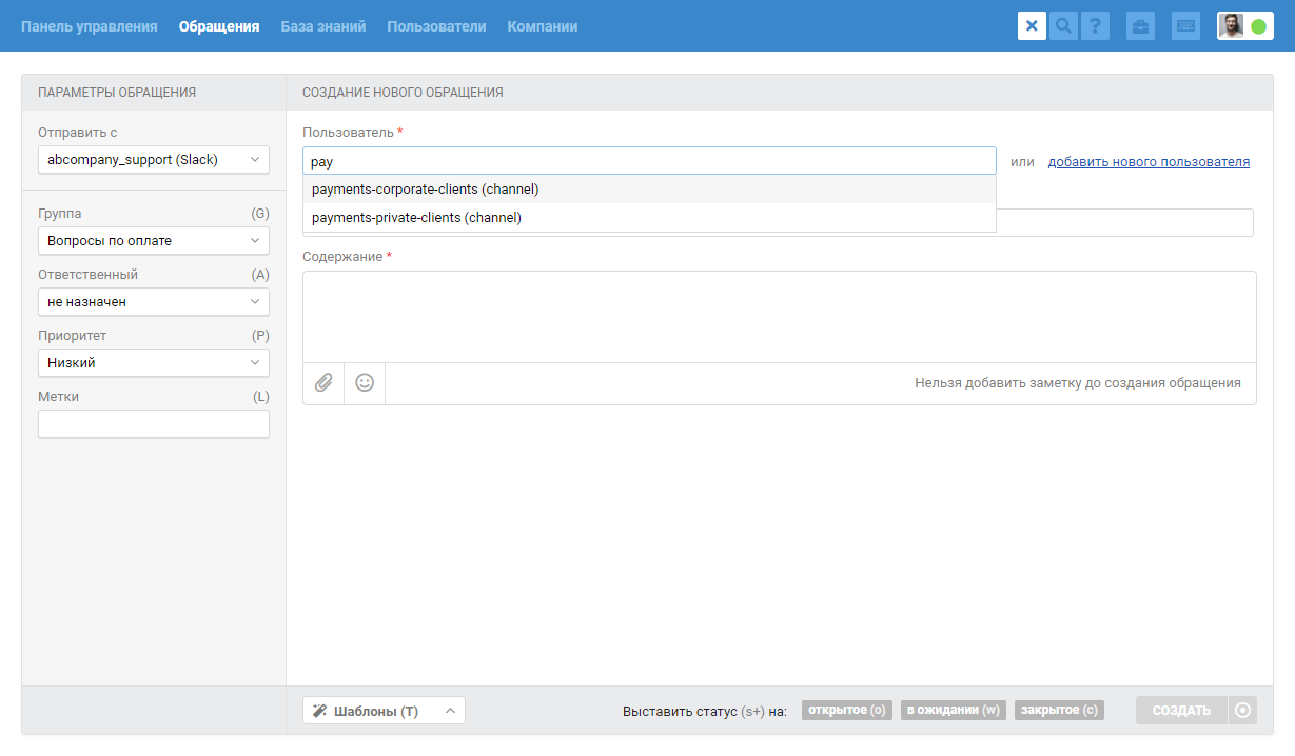This screenshot has width=1295, height=756.
Task: Click inside the Содержание text area
Action: (x=779, y=317)
